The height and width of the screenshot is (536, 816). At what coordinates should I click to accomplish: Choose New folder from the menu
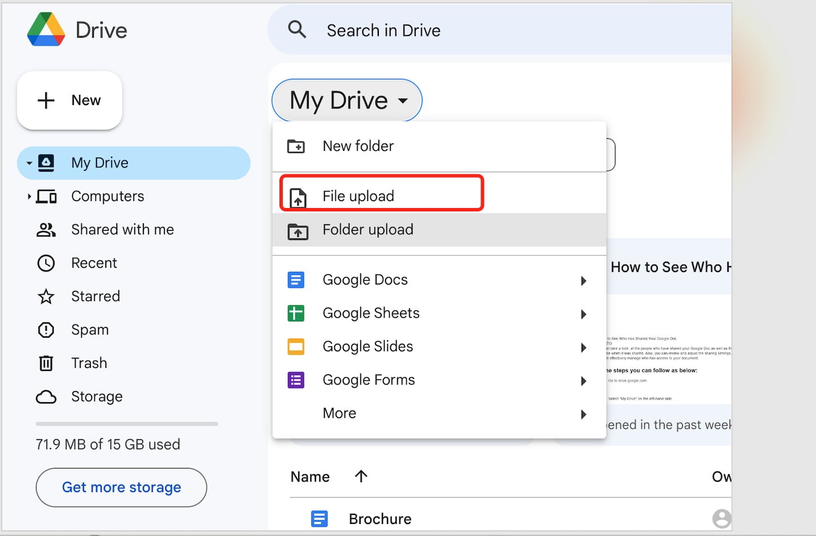439,146
